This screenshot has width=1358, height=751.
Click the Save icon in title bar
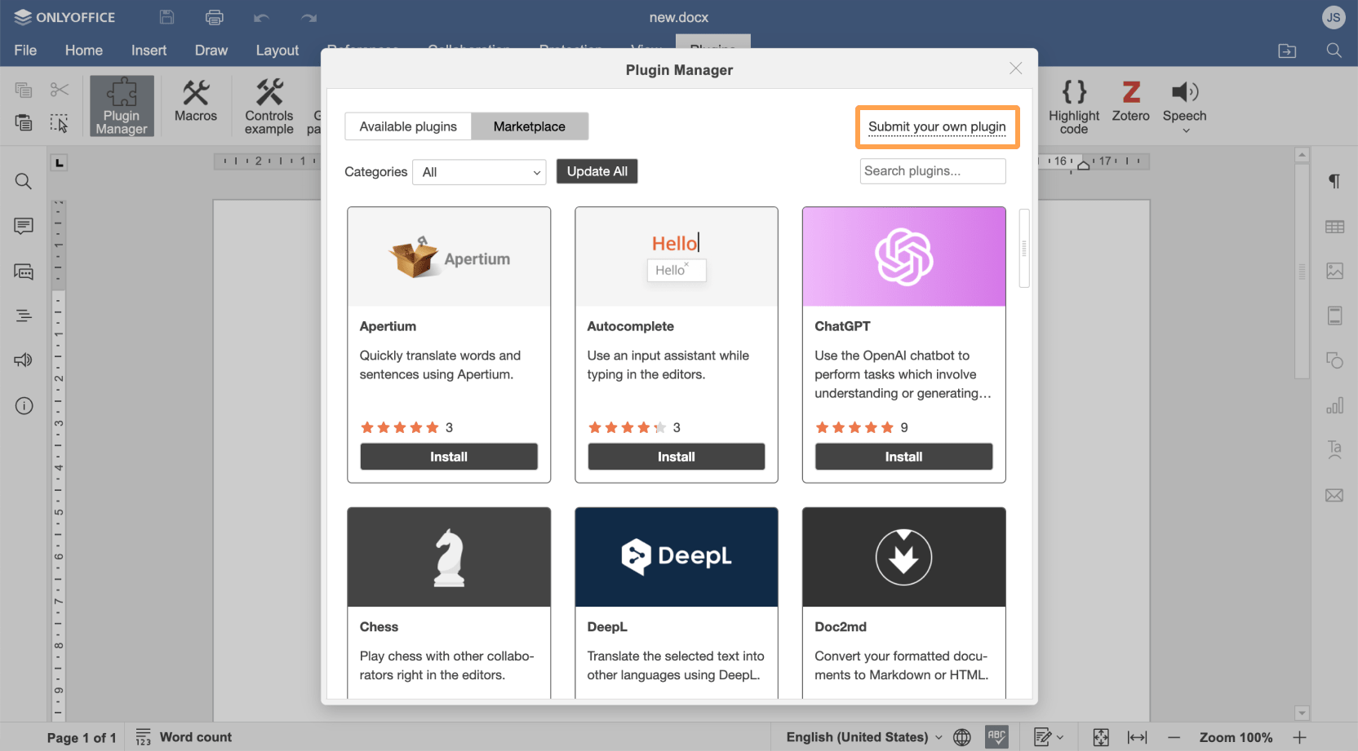[x=166, y=17]
